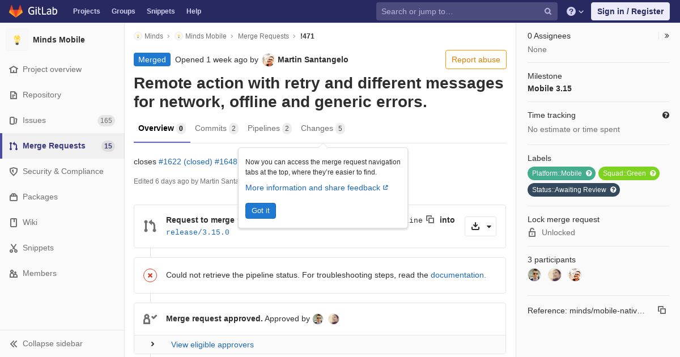The width and height of the screenshot is (680, 357).
Task: Go to Issues in sidebar
Action: pyautogui.click(x=62, y=120)
